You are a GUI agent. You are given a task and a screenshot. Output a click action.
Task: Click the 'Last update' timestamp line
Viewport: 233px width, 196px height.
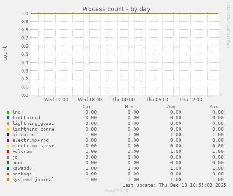[174, 185]
